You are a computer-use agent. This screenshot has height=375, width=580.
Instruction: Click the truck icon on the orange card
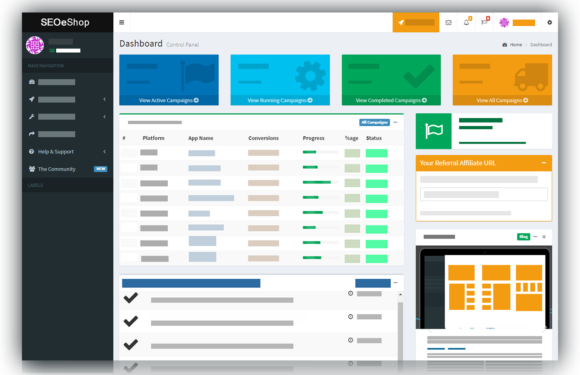click(531, 77)
